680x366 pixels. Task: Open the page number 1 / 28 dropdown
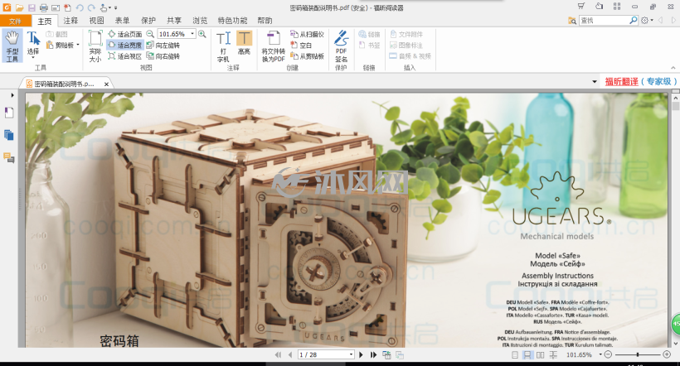coord(351,354)
